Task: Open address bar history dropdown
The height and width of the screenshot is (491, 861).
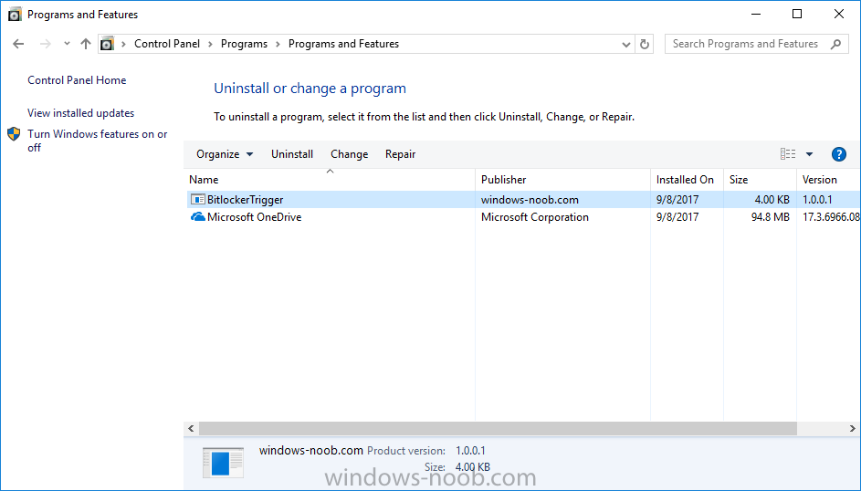Action: point(626,45)
